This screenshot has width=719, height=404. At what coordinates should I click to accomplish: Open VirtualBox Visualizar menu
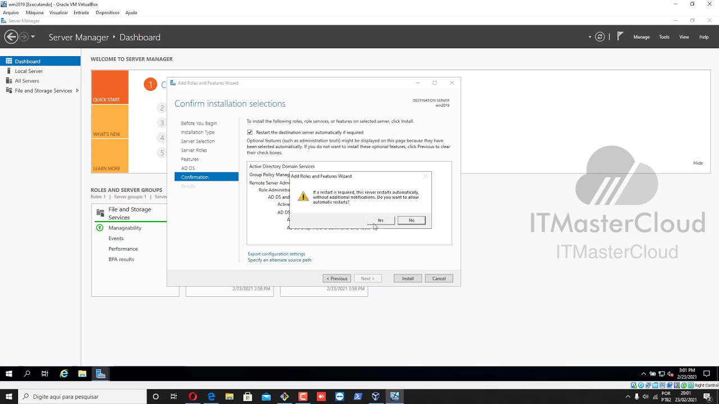pyautogui.click(x=58, y=12)
